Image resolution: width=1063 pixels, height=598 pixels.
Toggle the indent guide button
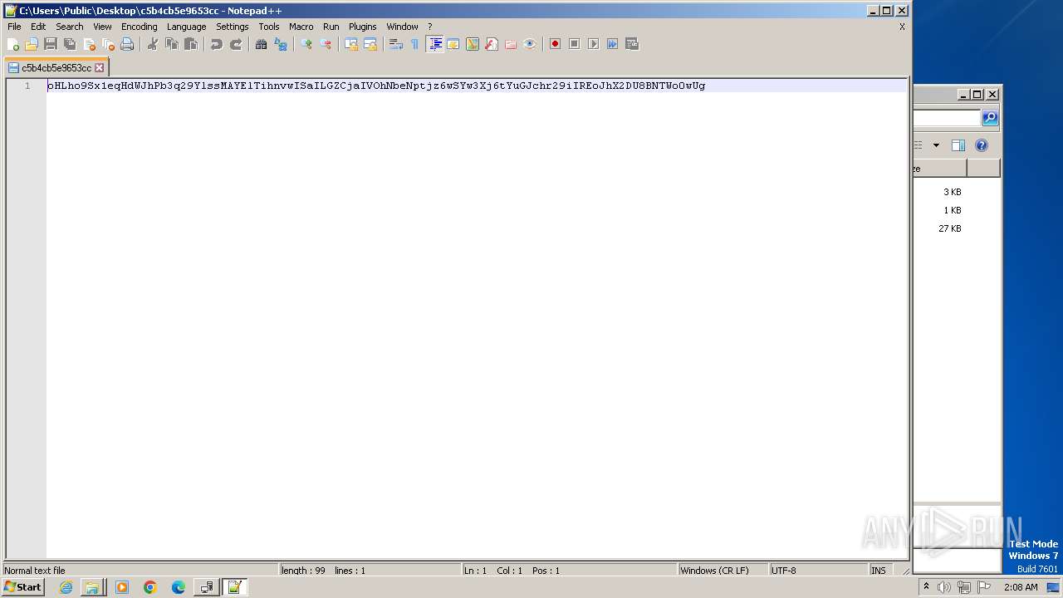tap(434, 44)
